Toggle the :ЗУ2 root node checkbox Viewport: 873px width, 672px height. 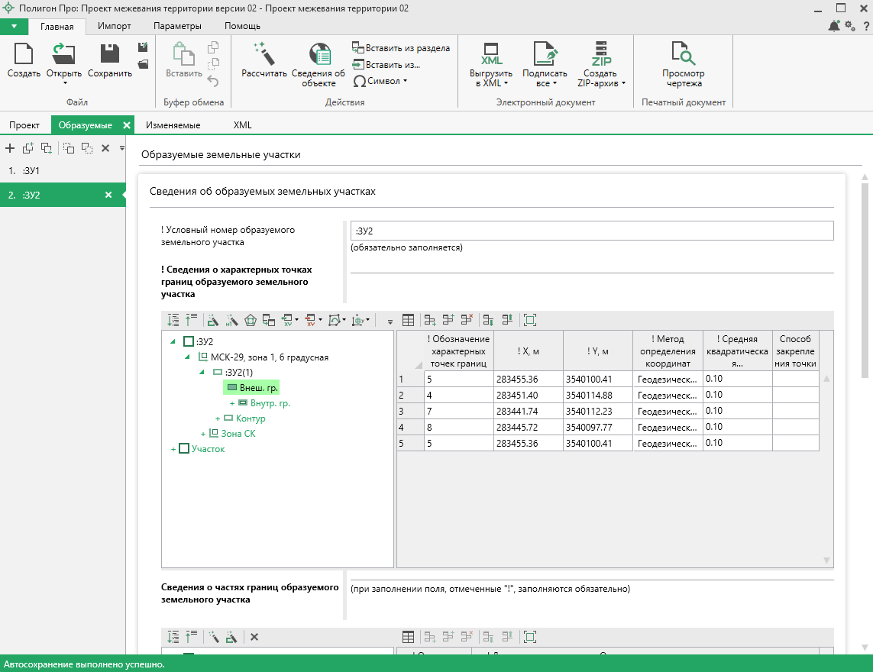[189, 341]
